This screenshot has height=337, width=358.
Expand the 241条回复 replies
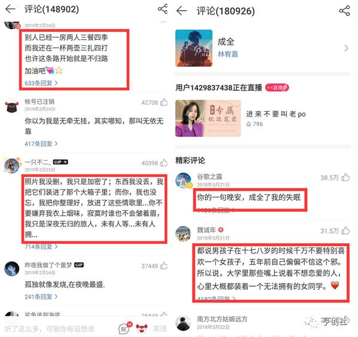41,296
